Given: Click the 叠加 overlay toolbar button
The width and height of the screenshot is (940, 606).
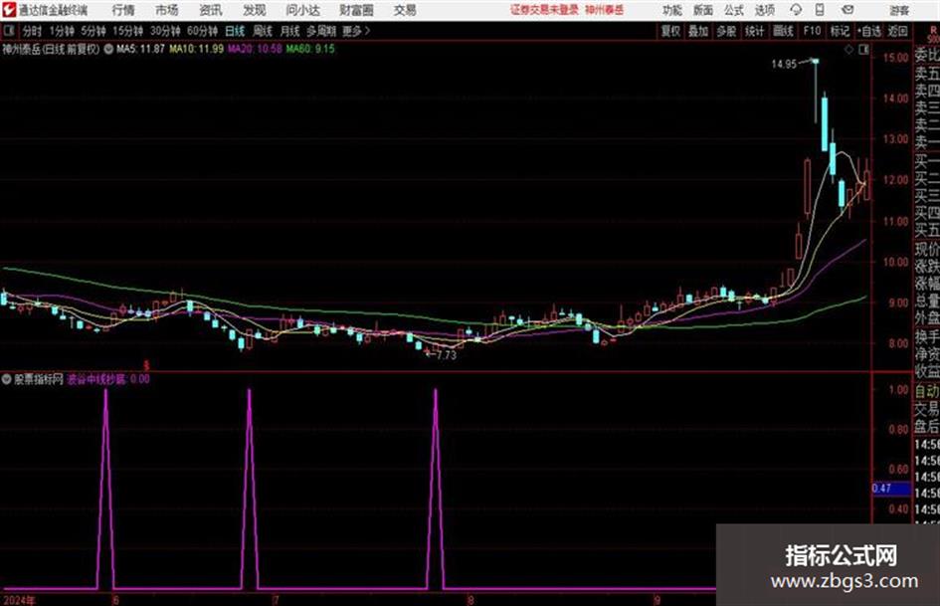Looking at the screenshot, I should click(x=698, y=31).
